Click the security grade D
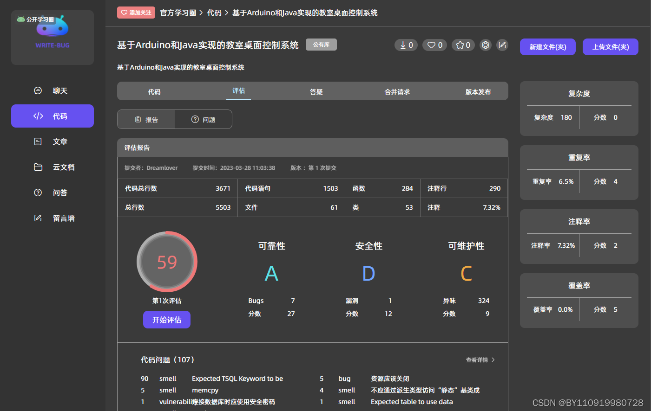Screen dimensions: 651x411 tap(368, 273)
